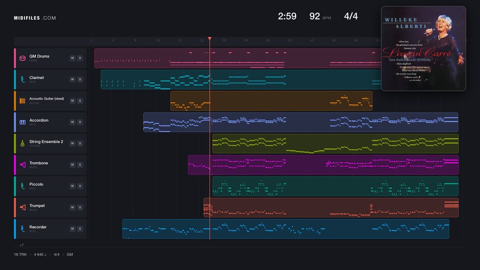
Task: Click the Acoustic Guitar orange MIDI clip
Action: [271, 101]
